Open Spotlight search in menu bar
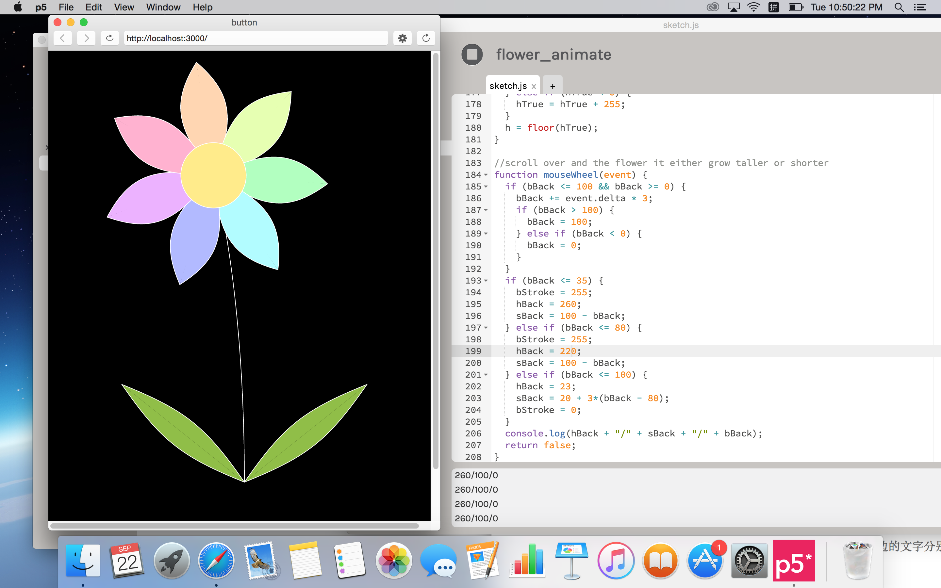This screenshot has height=588, width=941. (899, 7)
